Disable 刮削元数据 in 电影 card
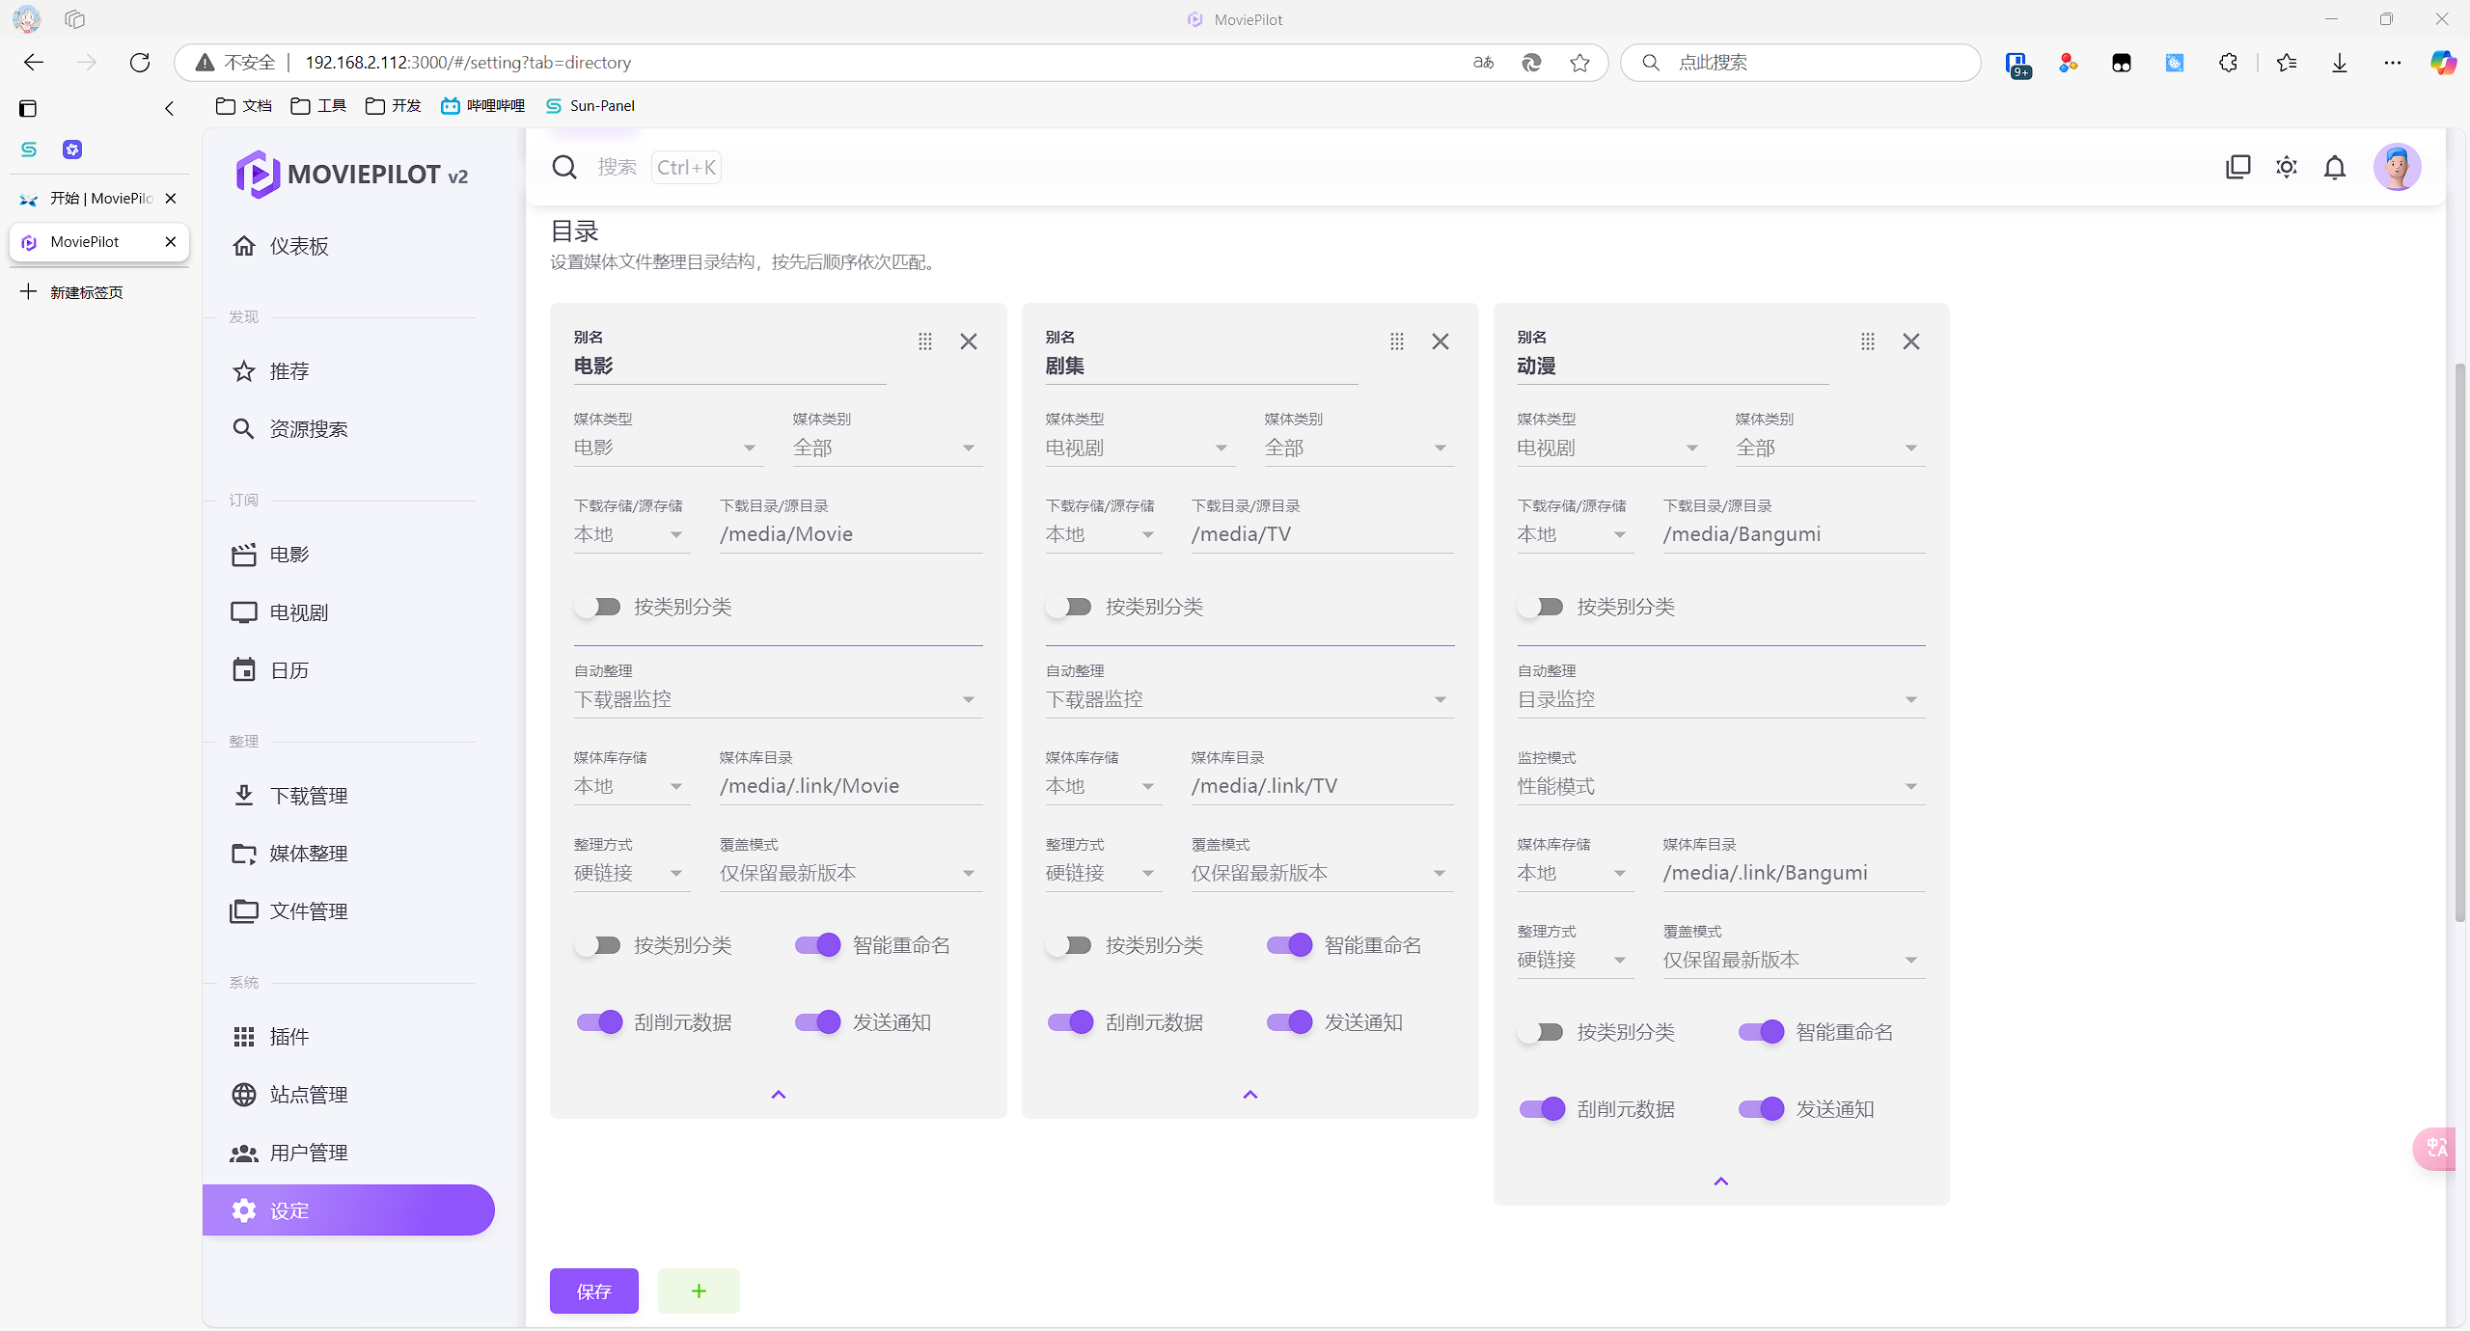The height and width of the screenshot is (1331, 2470). click(x=599, y=1022)
